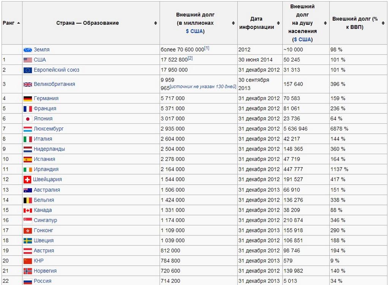
Task: Open footnote reference [1] next to Земля debt
Action: [x=207, y=48]
